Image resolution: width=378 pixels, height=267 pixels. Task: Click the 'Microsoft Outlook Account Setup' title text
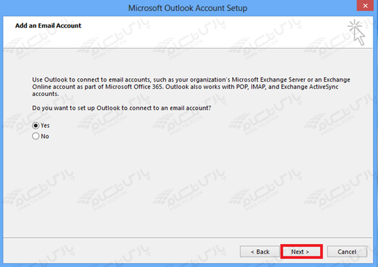(188, 8)
